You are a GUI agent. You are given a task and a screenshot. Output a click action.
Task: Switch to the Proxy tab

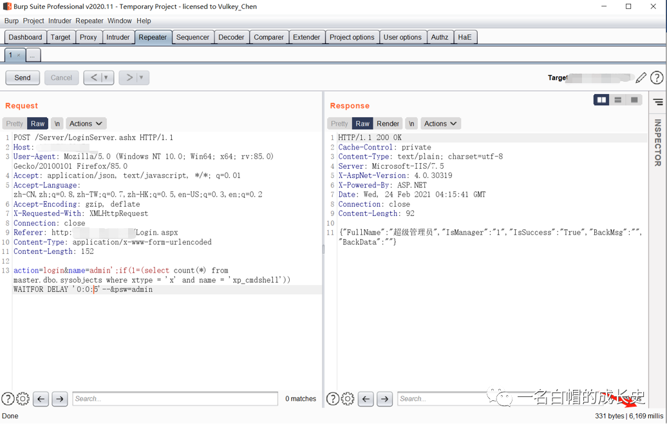pyautogui.click(x=88, y=37)
